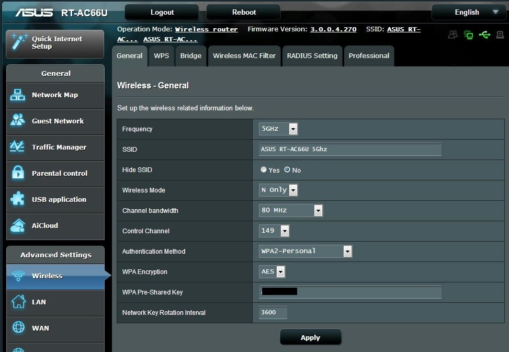Viewport: 509px width, 352px height.
Task: Click the Network Map icon in sidebar
Action: [18, 95]
